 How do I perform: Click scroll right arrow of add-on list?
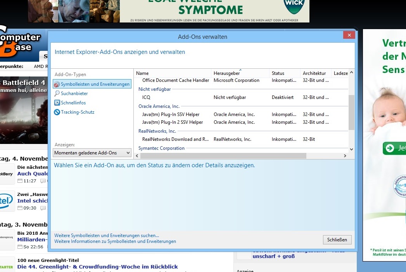tap(345, 156)
